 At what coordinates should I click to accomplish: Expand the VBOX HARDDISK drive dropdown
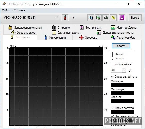tap(31, 18)
